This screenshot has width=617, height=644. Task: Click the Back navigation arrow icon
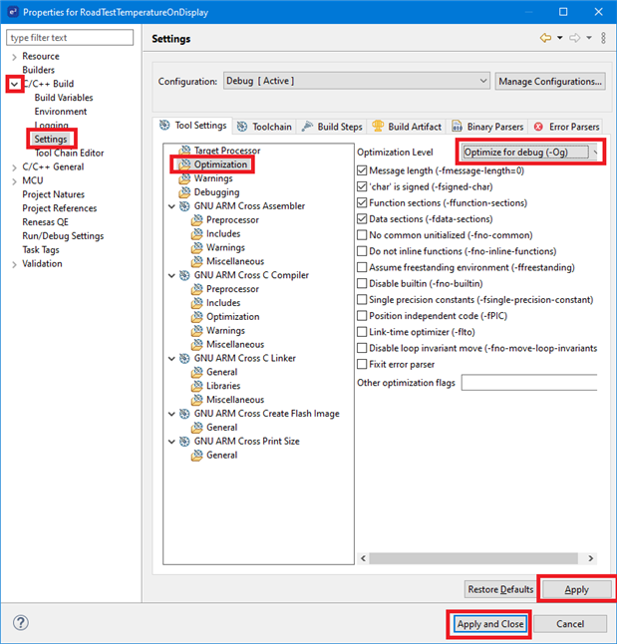point(545,38)
